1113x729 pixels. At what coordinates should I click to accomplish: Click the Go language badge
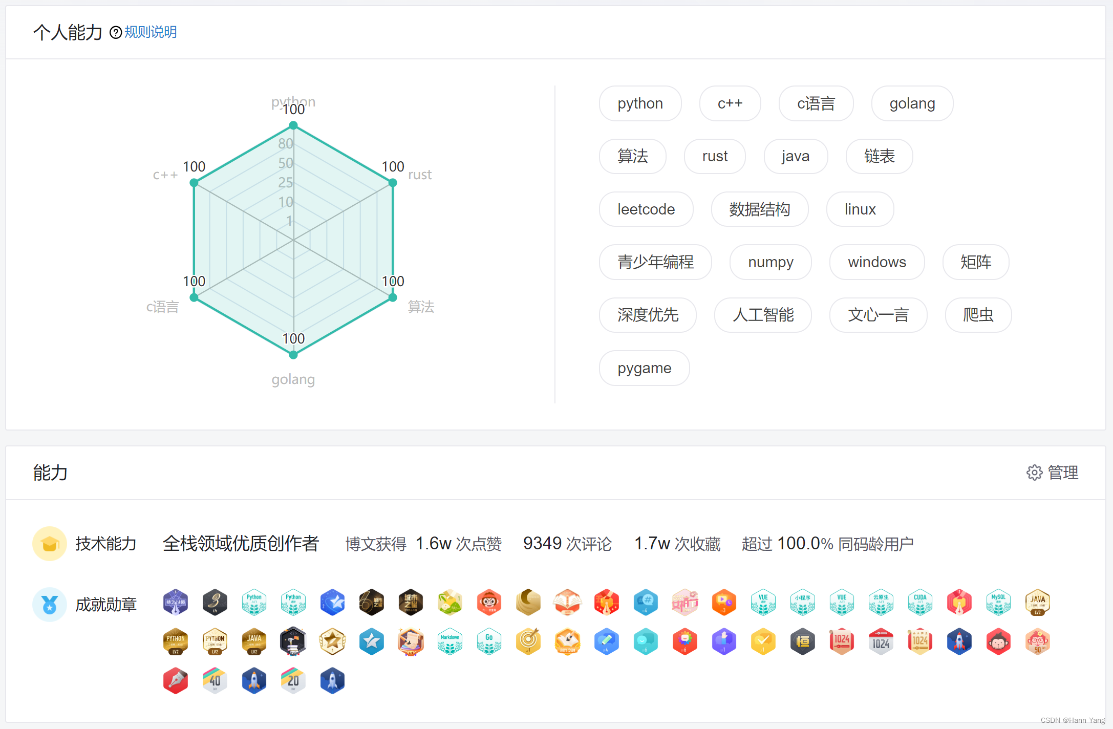click(x=489, y=642)
